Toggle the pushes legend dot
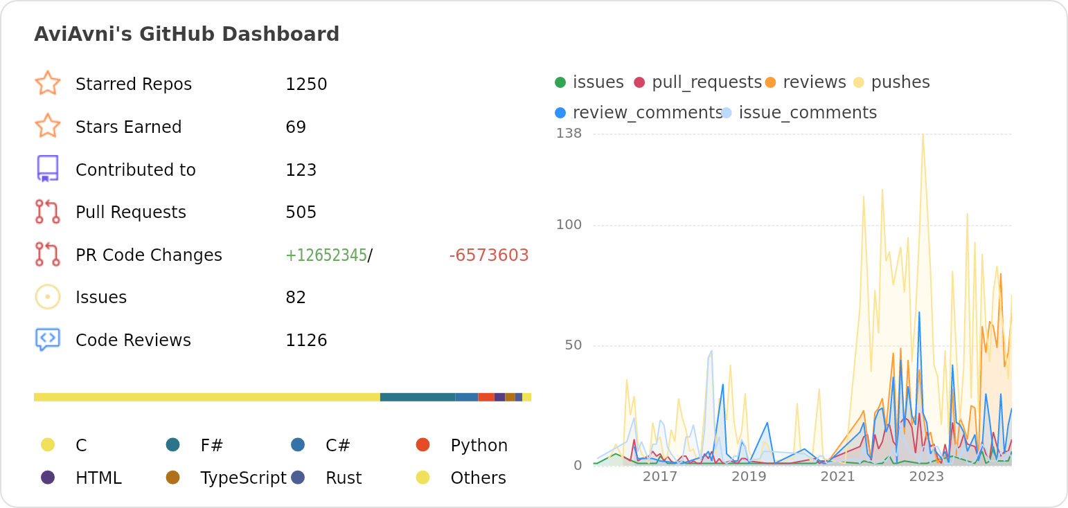1068x508 pixels. [859, 82]
